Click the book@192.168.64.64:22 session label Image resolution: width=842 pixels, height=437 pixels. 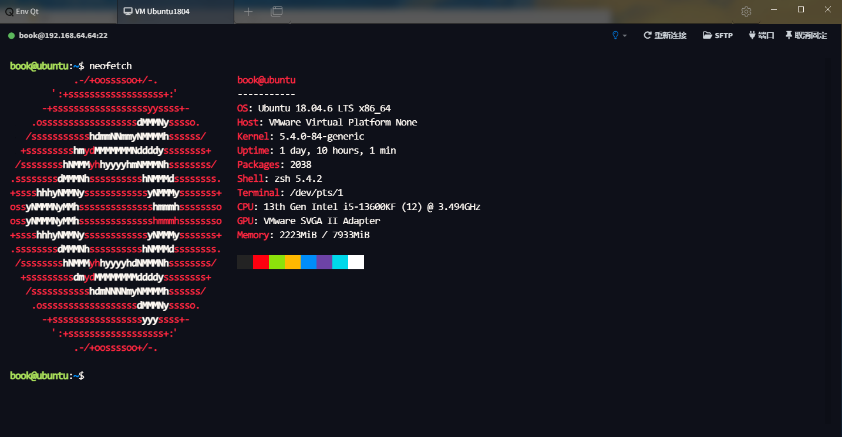[63, 36]
